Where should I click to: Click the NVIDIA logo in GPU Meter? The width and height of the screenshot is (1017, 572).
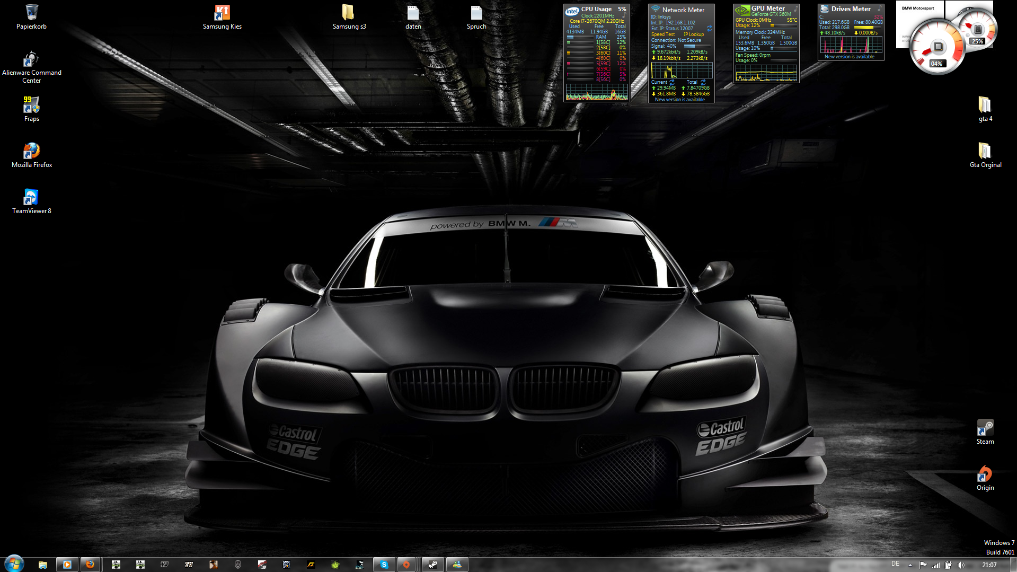pos(742,10)
